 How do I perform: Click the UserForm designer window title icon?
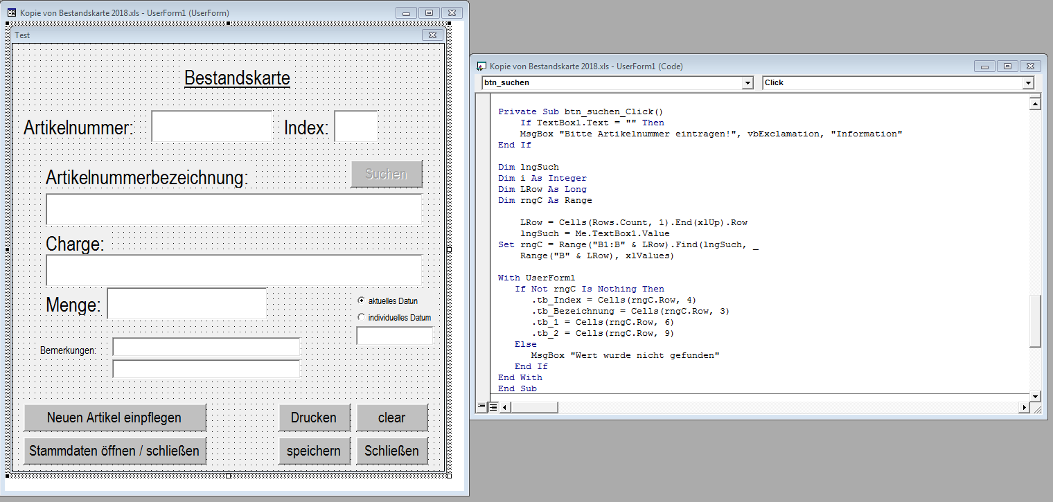coord(12,12)
